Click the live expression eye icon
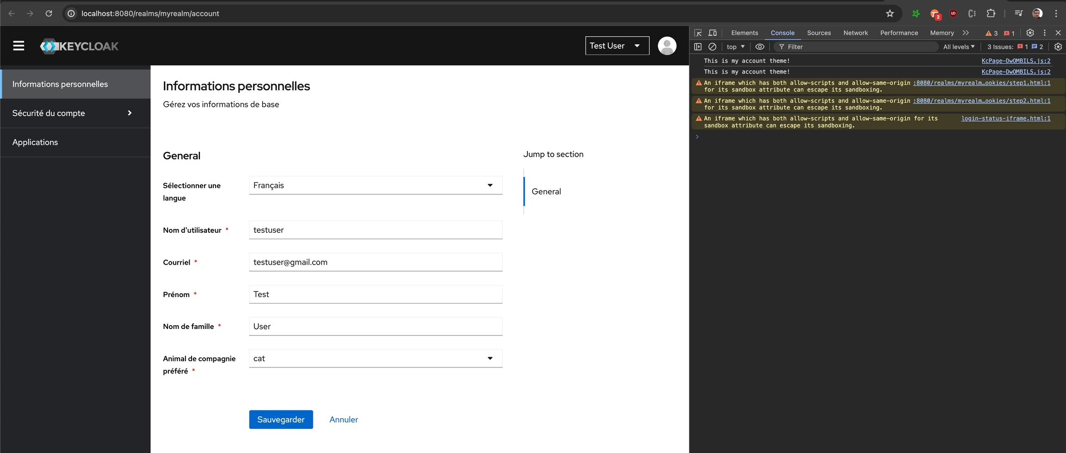1066x453 pixels. (760, 47)
